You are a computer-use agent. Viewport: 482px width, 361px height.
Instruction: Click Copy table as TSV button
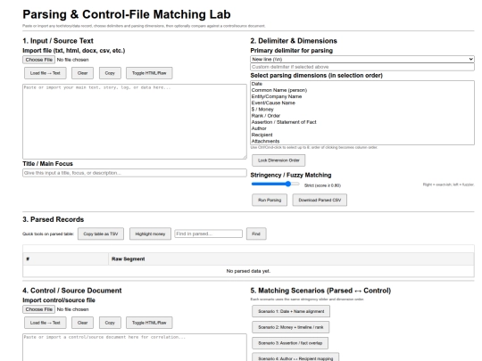(x=101, y=234)
